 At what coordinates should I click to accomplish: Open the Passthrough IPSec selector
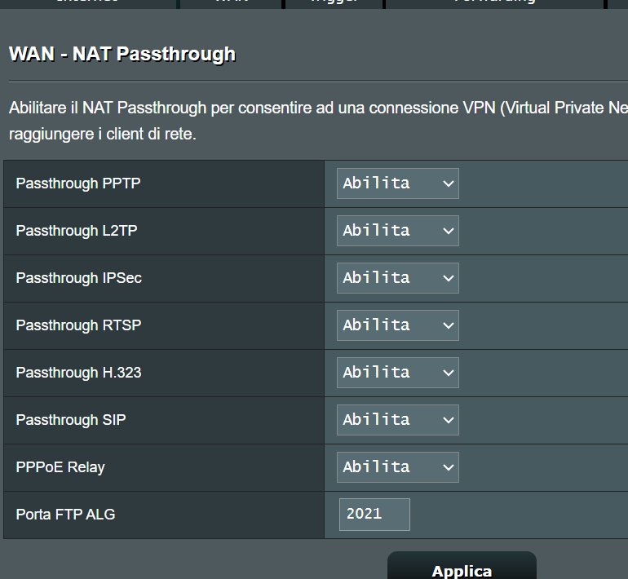[398, 278]
